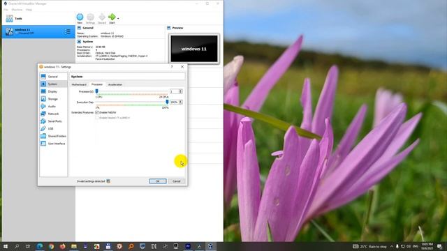Select the System category in Settings
The width and height of the screenshot is (447, 251).
pos(53,84)
